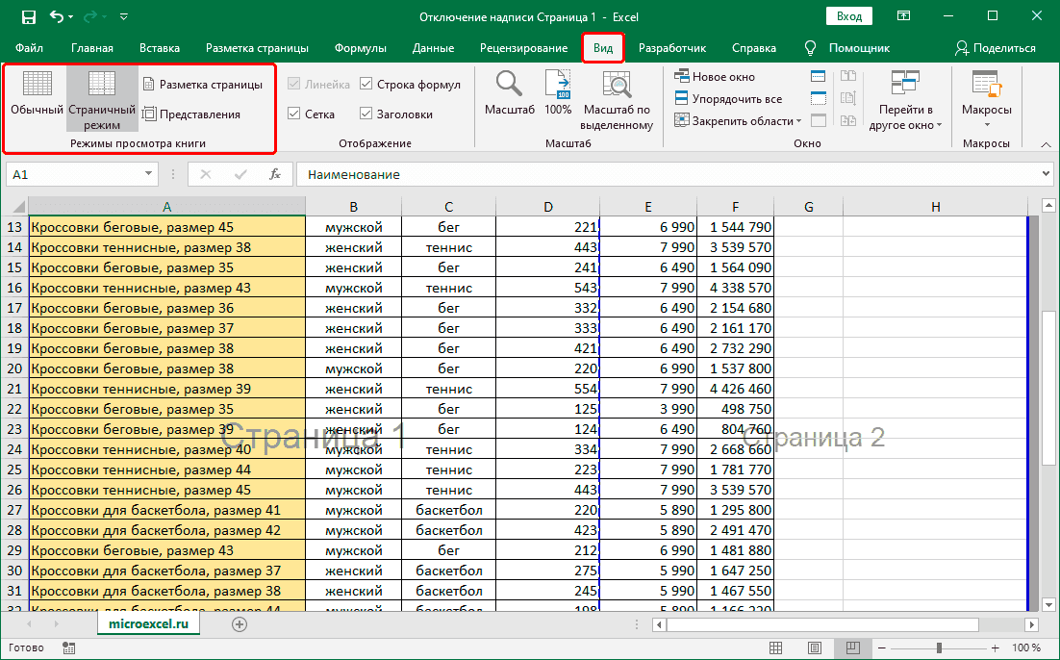This screenshot has height=660, width=1060.
Task: Open the Name Box dropdown arrow
Action: coord(148,174)
